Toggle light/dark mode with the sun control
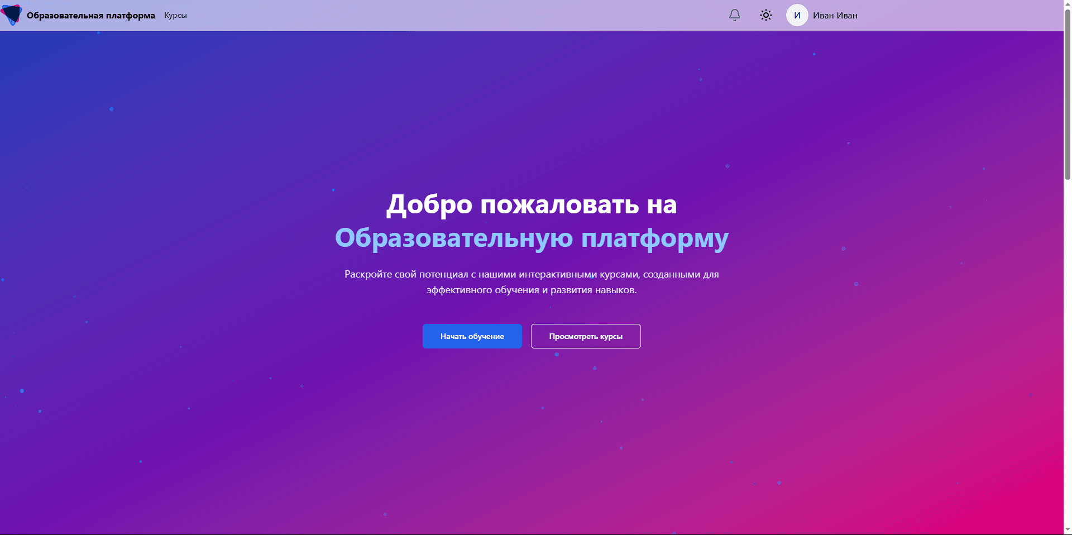The height and width of the screenshot is (535, 1072). click(765, 15)
